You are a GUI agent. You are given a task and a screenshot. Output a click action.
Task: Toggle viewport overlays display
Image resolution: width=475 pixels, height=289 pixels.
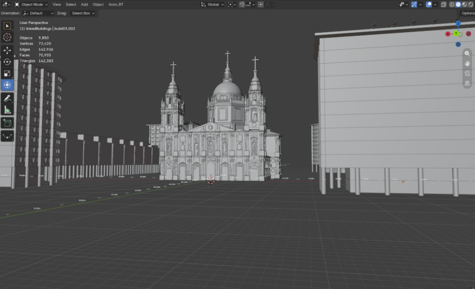(429, 4)
